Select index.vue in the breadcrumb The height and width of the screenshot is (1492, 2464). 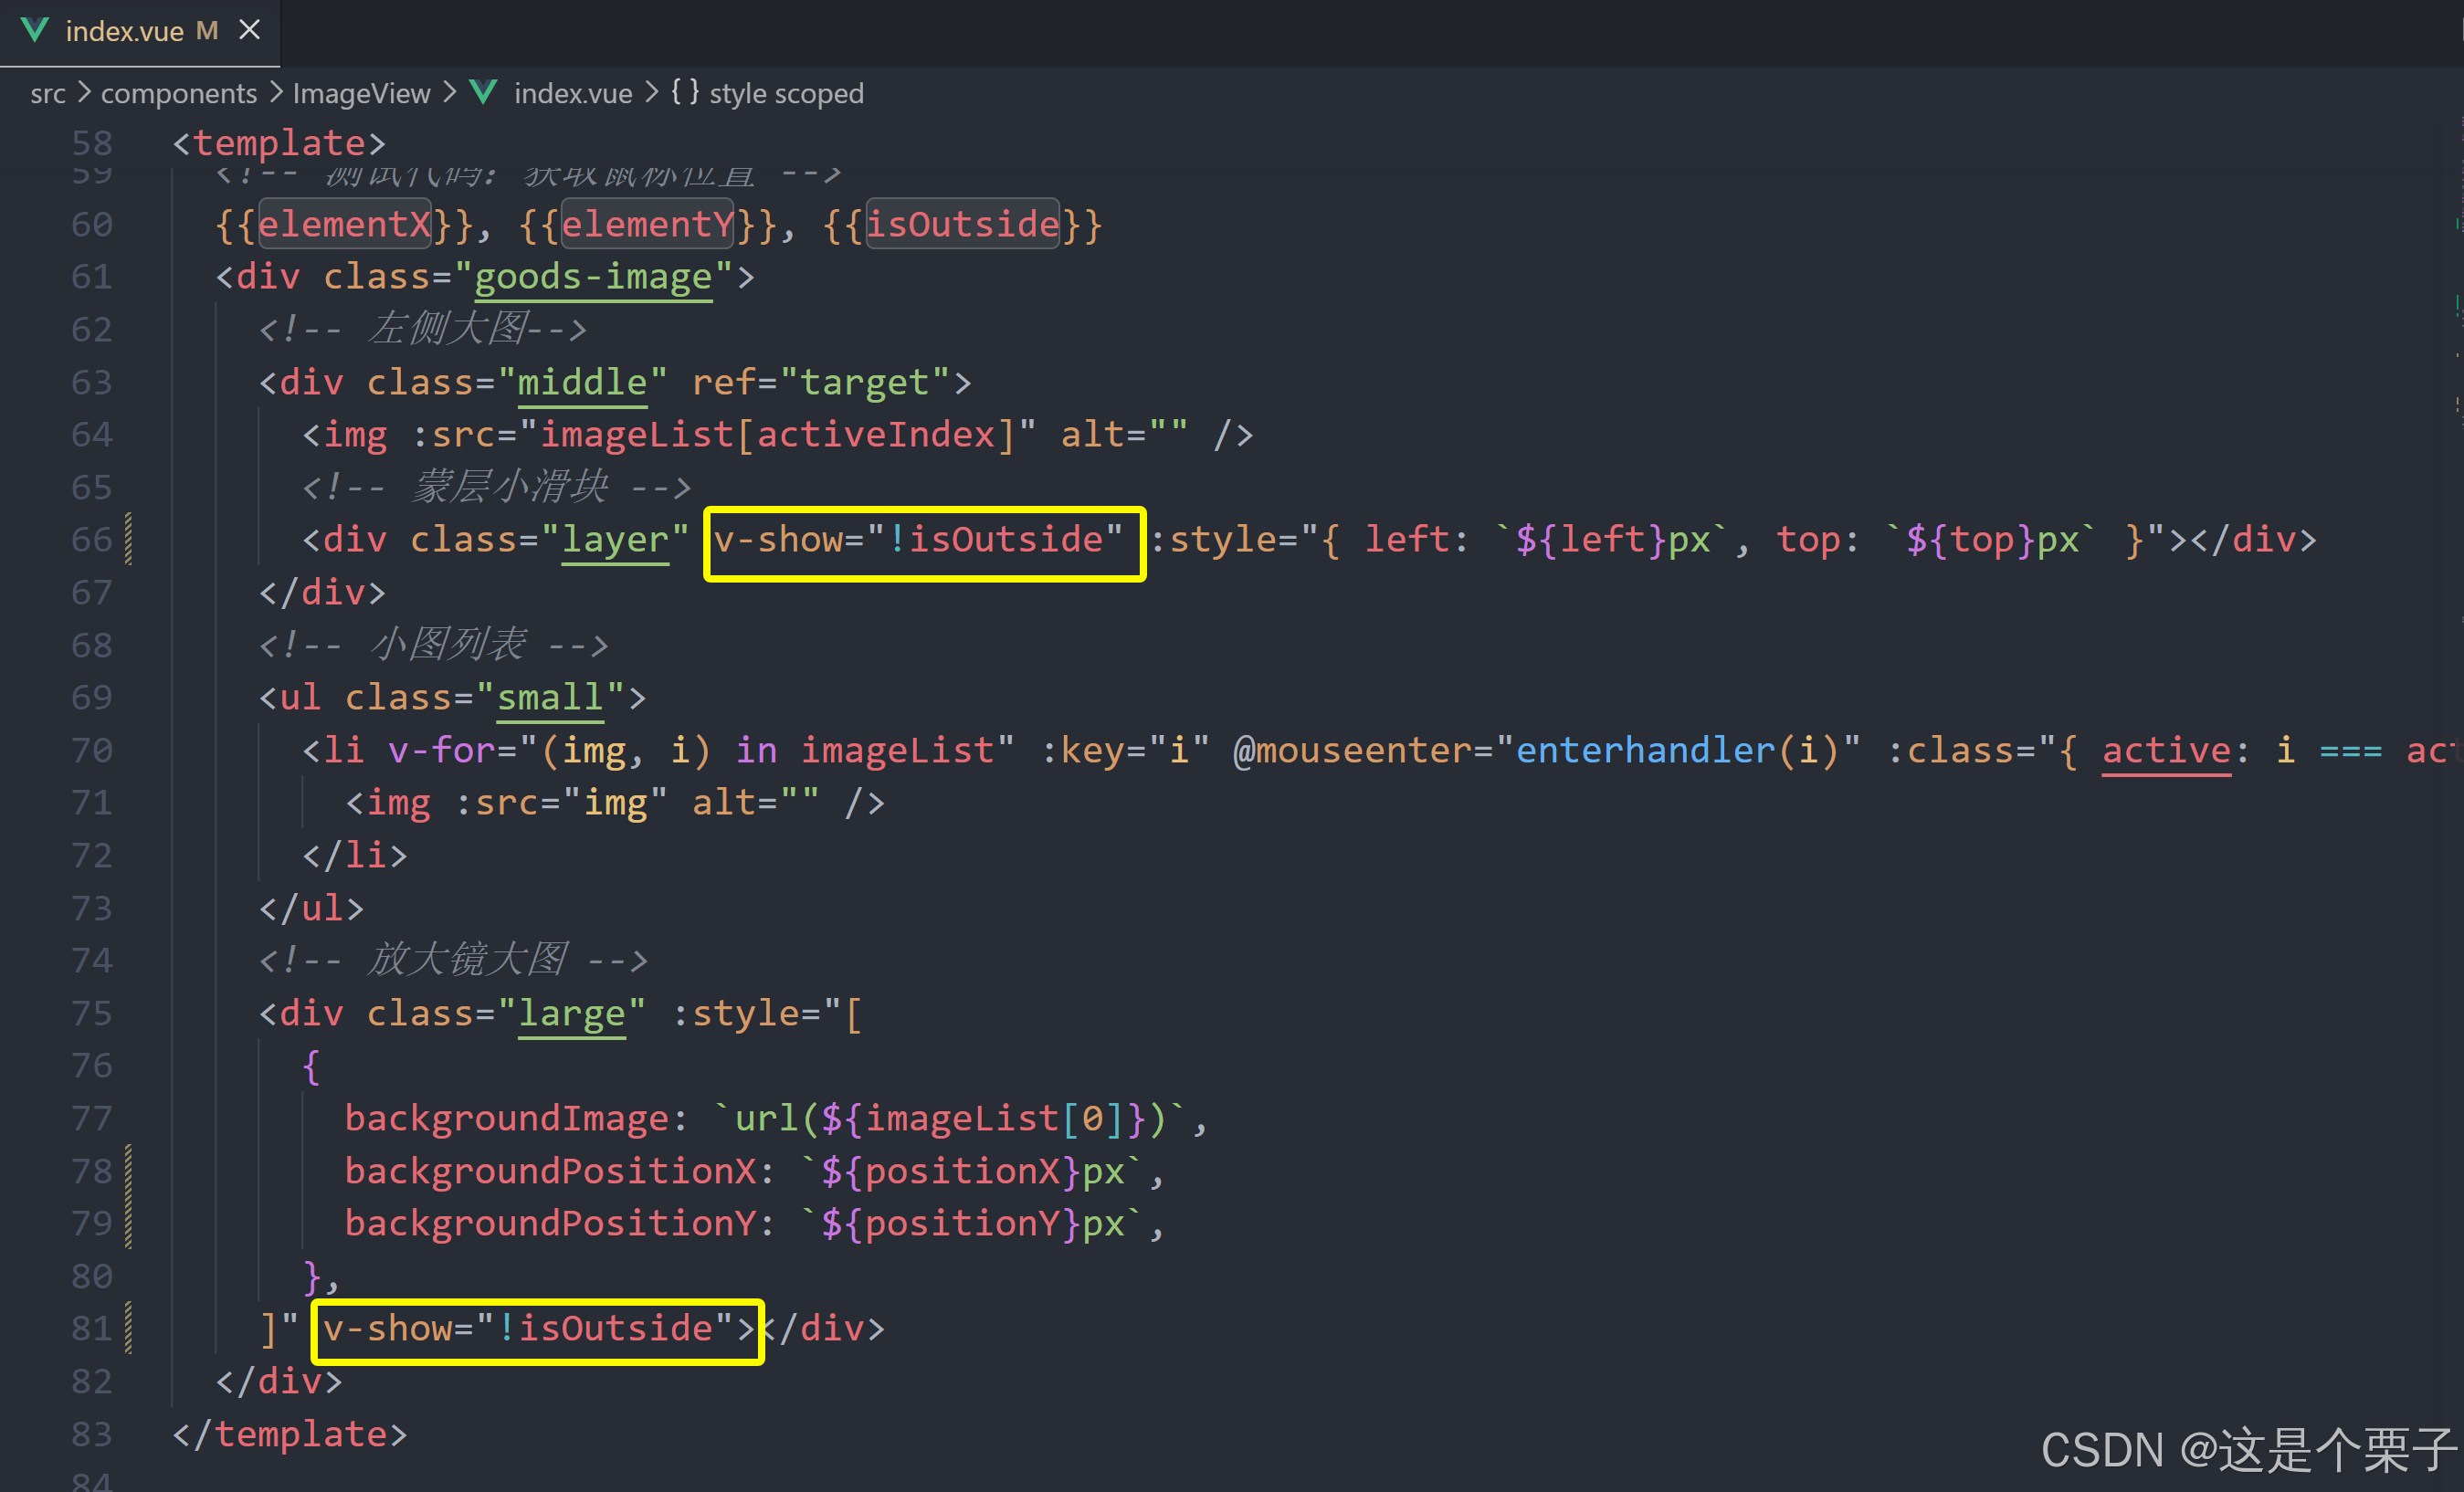[573, 94]
